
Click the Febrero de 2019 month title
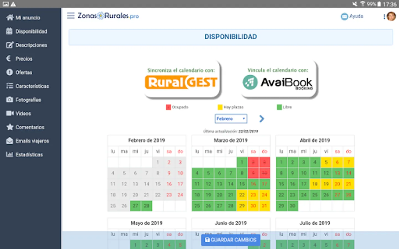(x=147, y=140)
